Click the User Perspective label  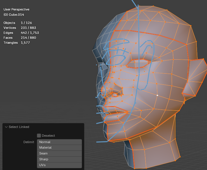(16, 9)
